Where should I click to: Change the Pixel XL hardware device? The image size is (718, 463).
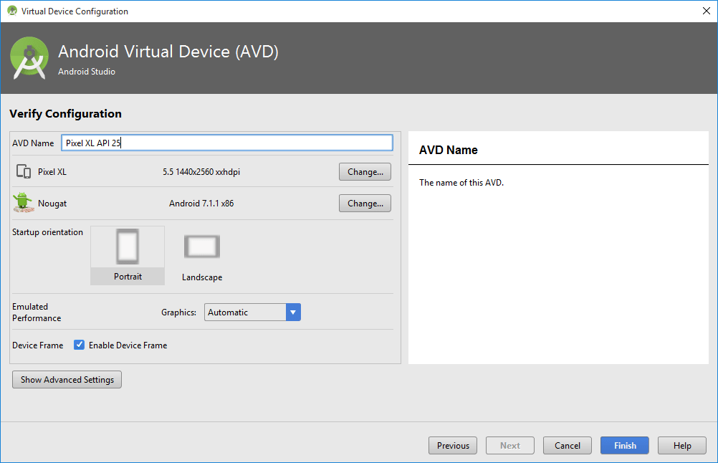(365, 172)
